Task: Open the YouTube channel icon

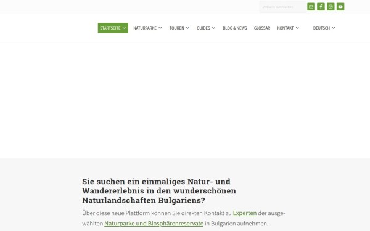Action: pos(340,7)
